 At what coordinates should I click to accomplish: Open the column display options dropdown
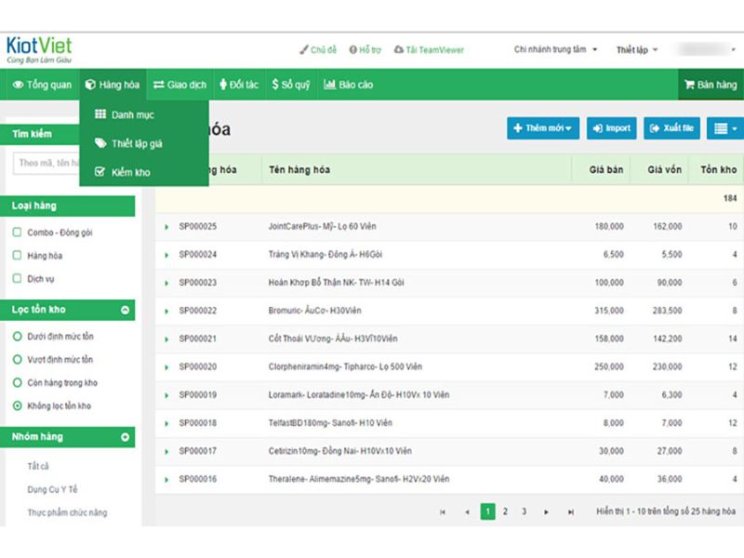tap(725, 128)
